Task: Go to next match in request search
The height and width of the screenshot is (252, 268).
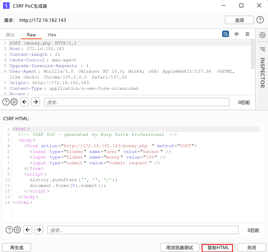Action: [x=35, y=102]
